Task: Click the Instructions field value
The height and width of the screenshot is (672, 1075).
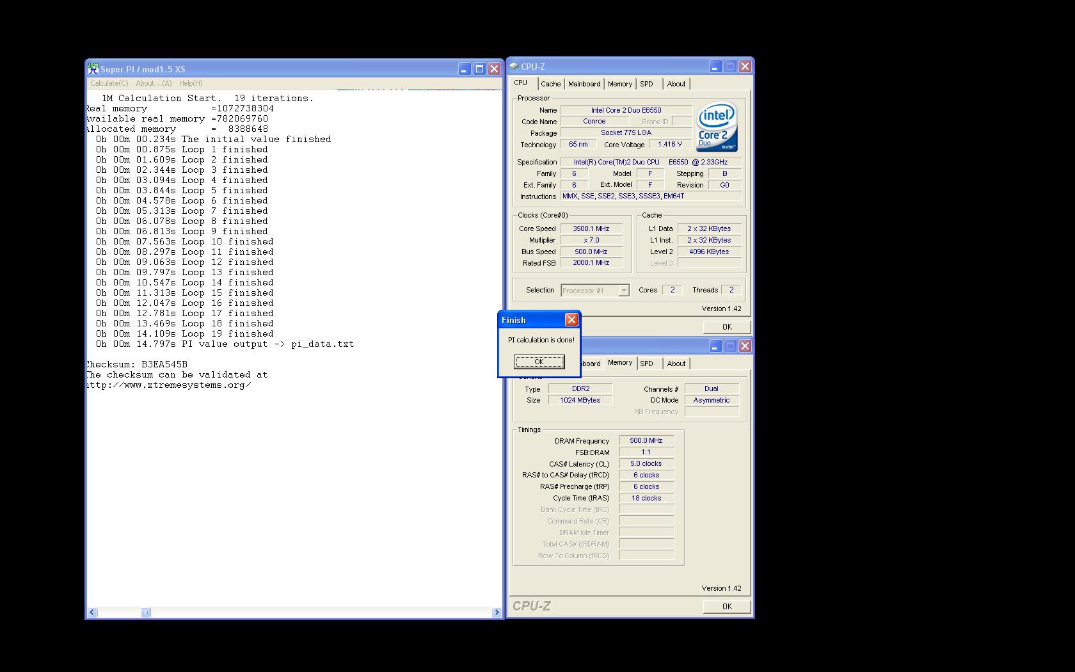Action: (651, 196)
